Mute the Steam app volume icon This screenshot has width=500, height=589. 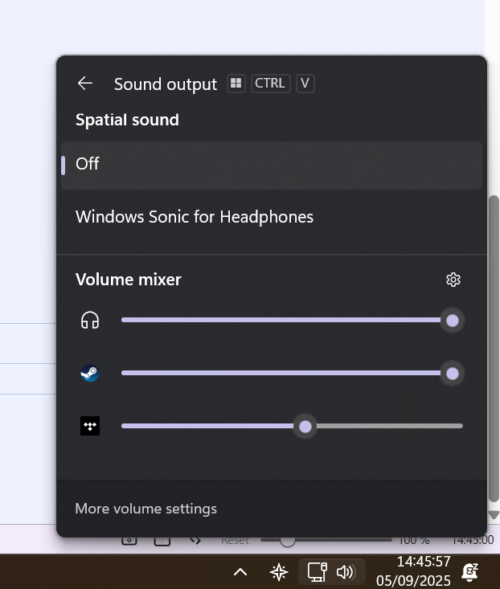pyautogui.click(x=90, y=373)
